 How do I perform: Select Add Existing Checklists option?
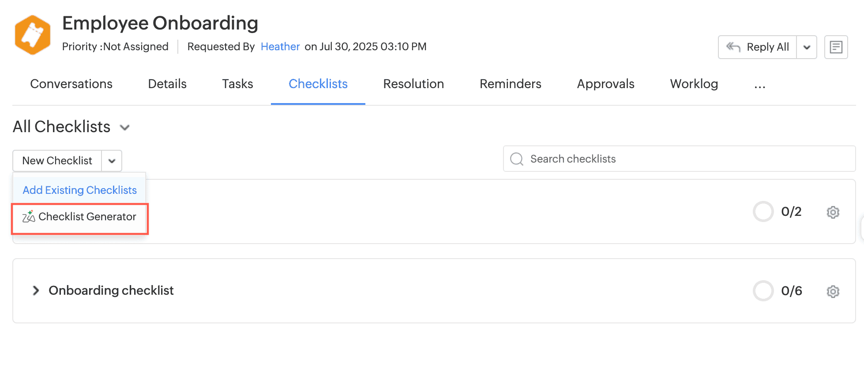point(79,190)
